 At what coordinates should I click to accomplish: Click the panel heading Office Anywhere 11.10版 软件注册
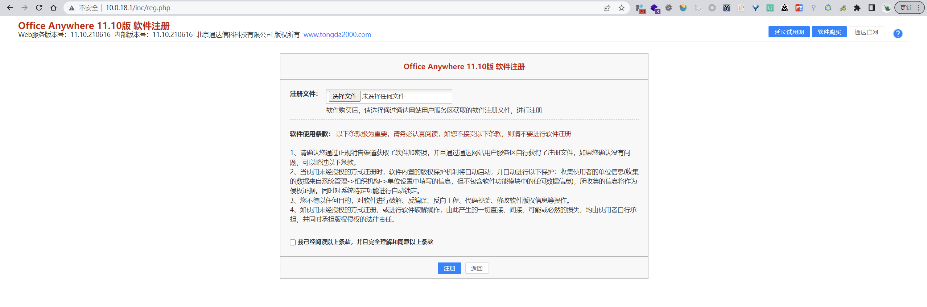click(x=464, y=67)
